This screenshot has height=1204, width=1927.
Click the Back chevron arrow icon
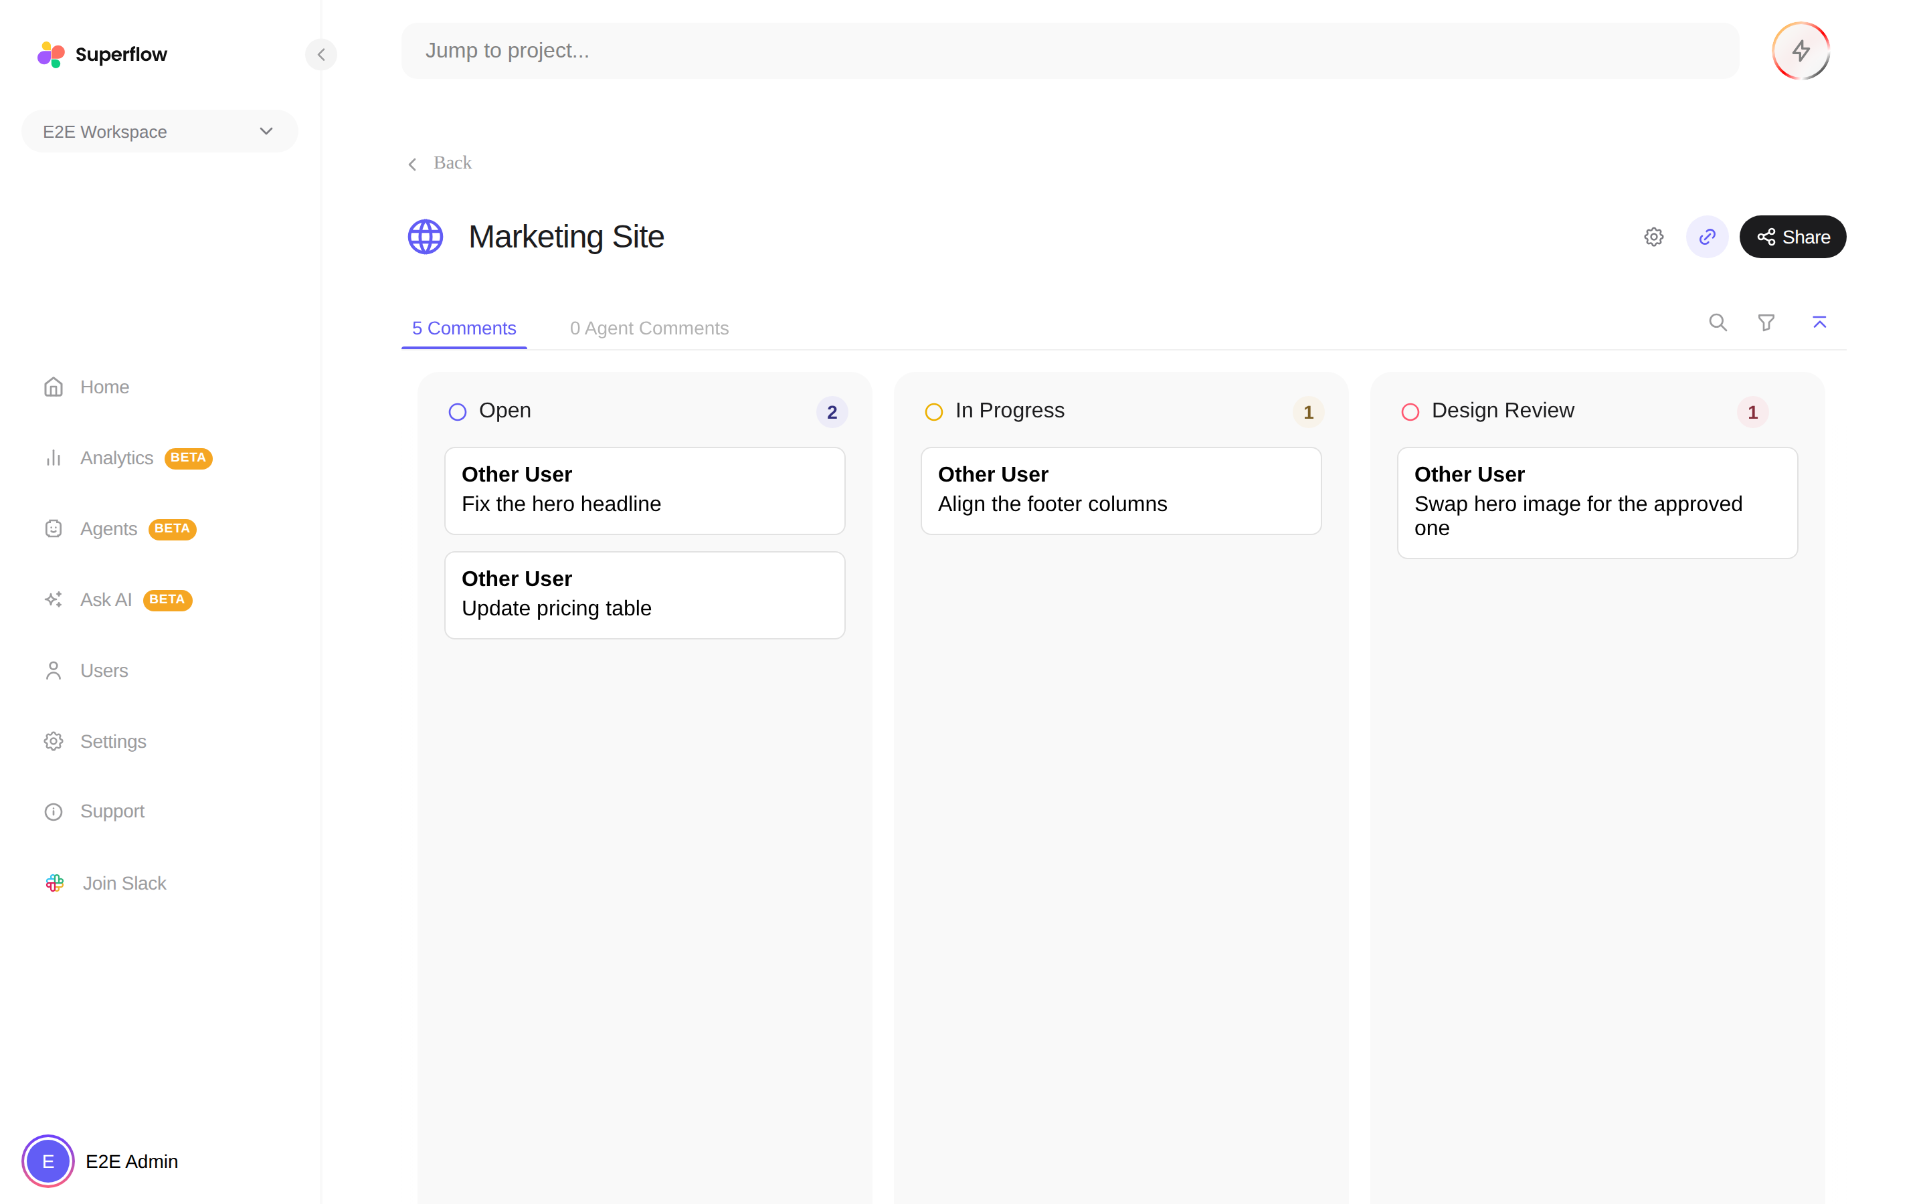412,164
